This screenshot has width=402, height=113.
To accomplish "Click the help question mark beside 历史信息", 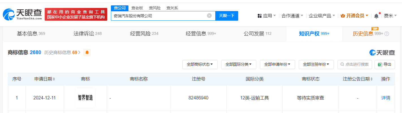I will (x=387, y=34).
